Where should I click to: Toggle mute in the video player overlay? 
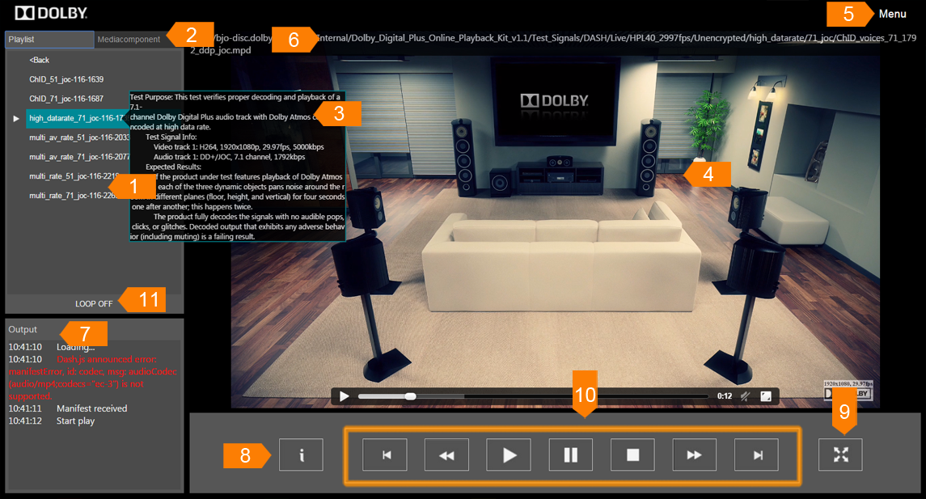click(746, 396)
